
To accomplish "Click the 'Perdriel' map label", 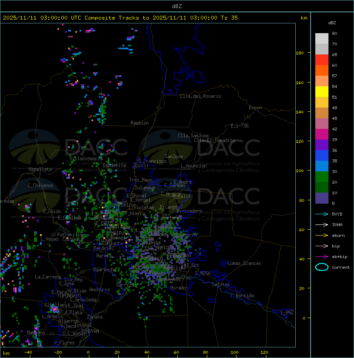I will 104,248.
